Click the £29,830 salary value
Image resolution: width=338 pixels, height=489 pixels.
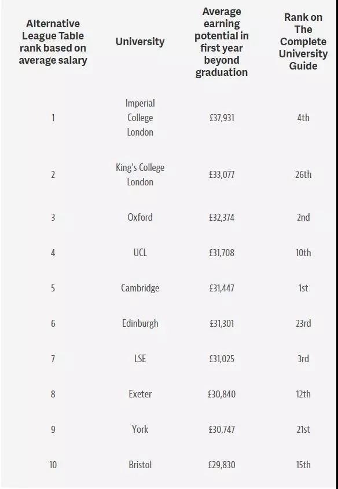pos(222,465)
